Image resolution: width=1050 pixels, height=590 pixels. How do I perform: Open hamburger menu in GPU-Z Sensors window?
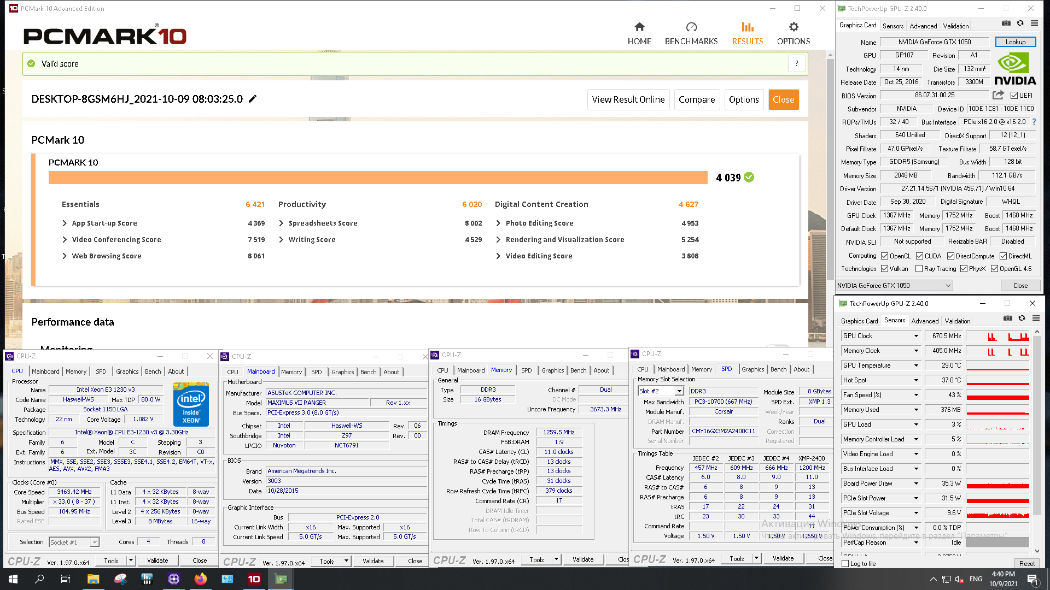coord(1036,318)
